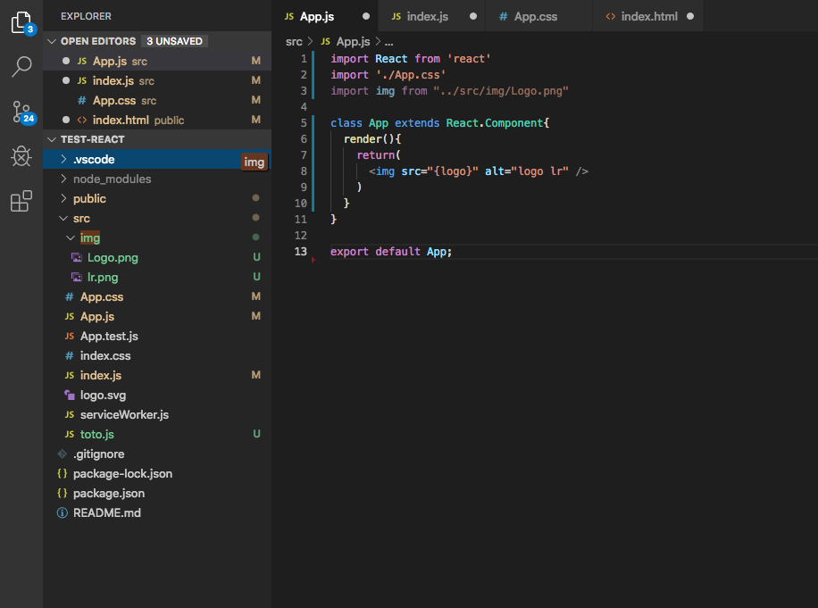Click the JS icon of index.js in src folder
The image size is (818, 608).
click(70, 376)
